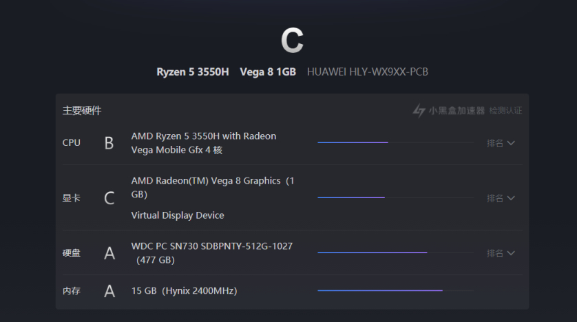
Task: Click the Ryzen 5 3550H summary label
Action: click(x=192, y=72)
